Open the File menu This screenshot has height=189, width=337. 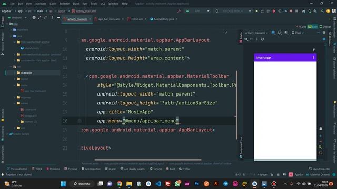click(12, 4)
